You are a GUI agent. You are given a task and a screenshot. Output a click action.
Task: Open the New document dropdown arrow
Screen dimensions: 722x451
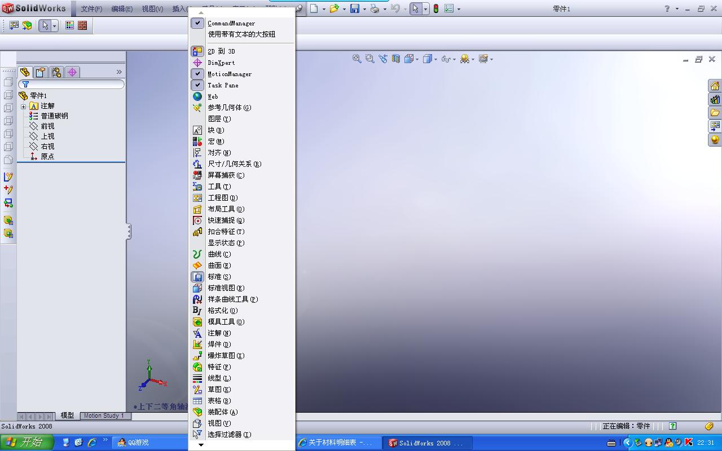(324, 9)
